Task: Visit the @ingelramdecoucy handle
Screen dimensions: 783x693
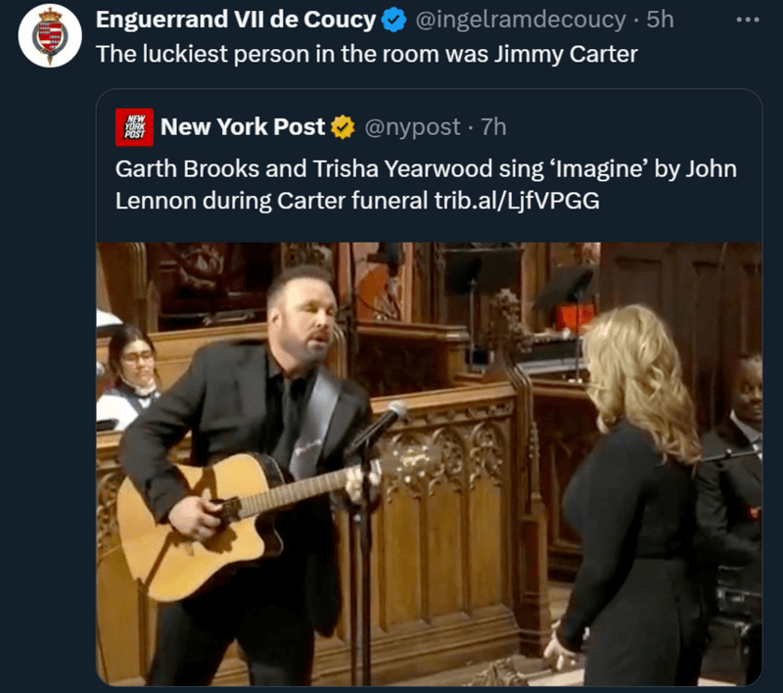Action: 522,20
